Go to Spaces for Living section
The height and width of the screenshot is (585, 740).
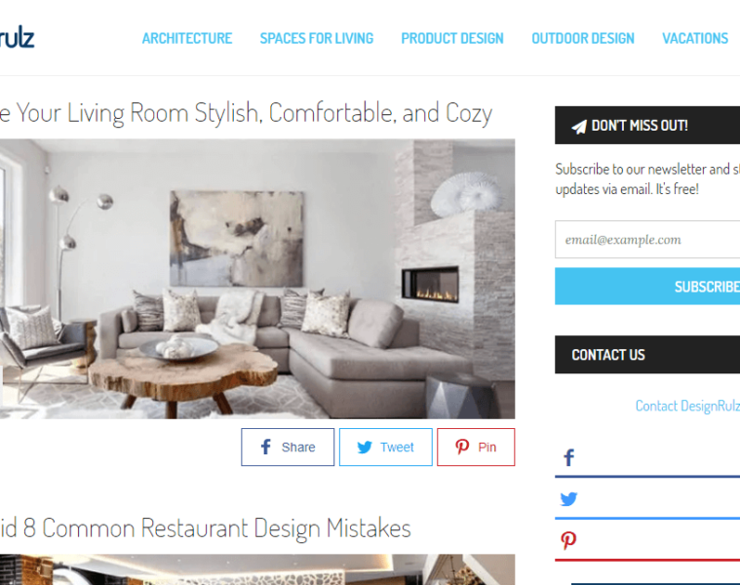pos(317,38)
